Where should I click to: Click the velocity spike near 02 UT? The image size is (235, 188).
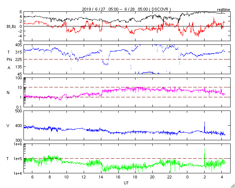[205, 127]
